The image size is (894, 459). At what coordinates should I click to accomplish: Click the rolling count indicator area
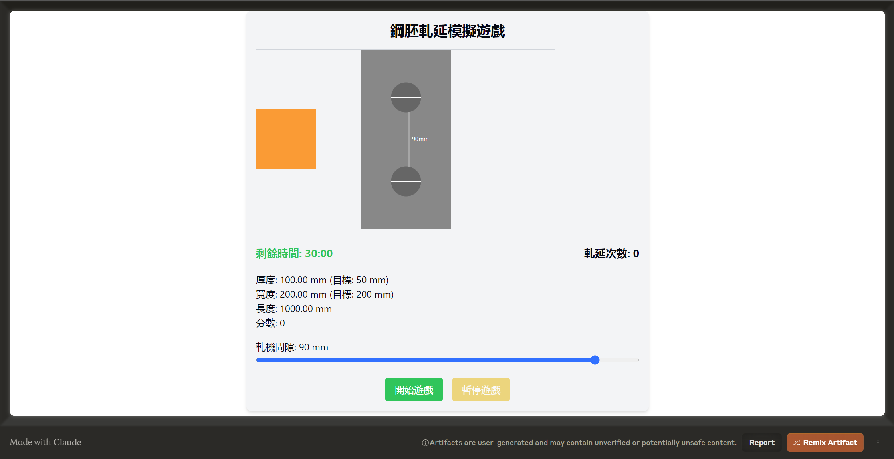pyautogui.click(x=610, y=254)
